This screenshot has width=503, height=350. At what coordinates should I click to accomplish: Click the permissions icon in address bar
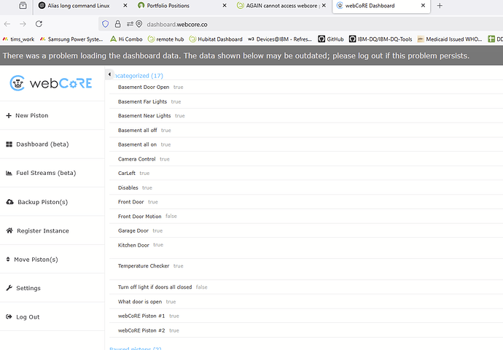(x=130, y=24)
